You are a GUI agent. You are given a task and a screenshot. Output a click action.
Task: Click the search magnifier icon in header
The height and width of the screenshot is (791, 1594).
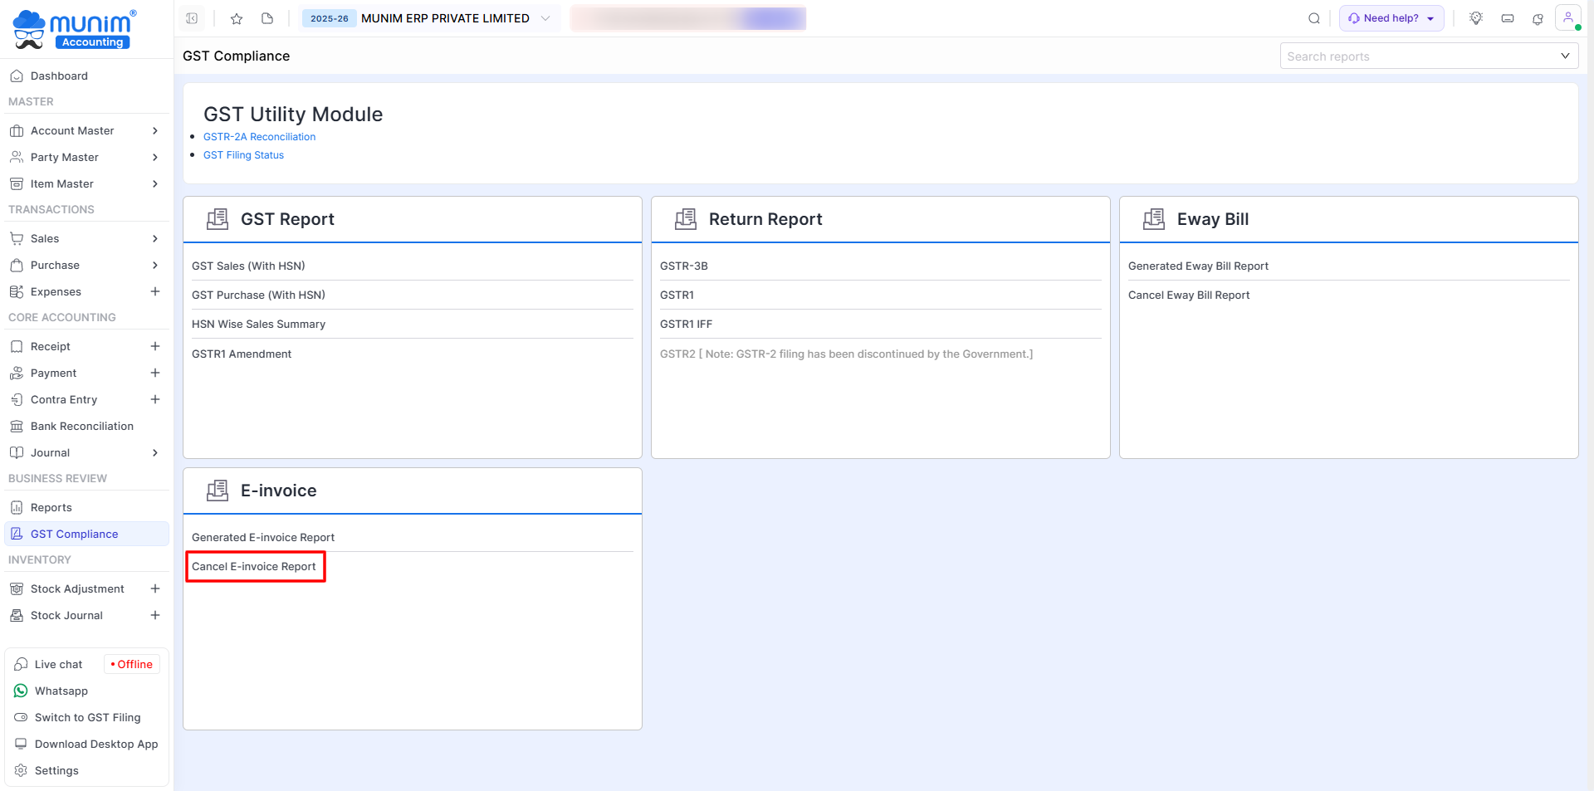[x=1314, y=18]
